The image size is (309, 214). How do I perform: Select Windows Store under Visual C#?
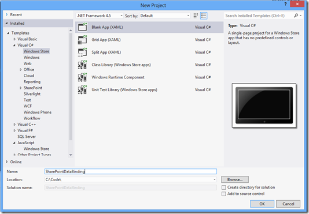click(36, 51)
